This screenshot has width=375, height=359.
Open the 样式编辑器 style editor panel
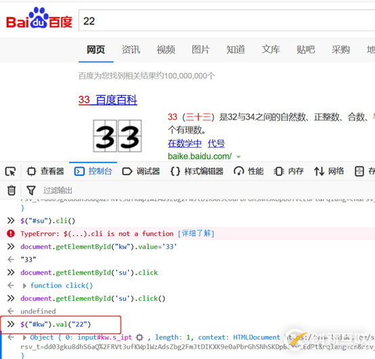(196, 171)
